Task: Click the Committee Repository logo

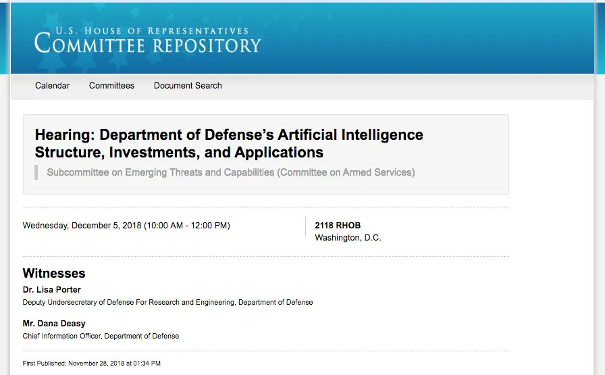Action: [x=147, y=40]
